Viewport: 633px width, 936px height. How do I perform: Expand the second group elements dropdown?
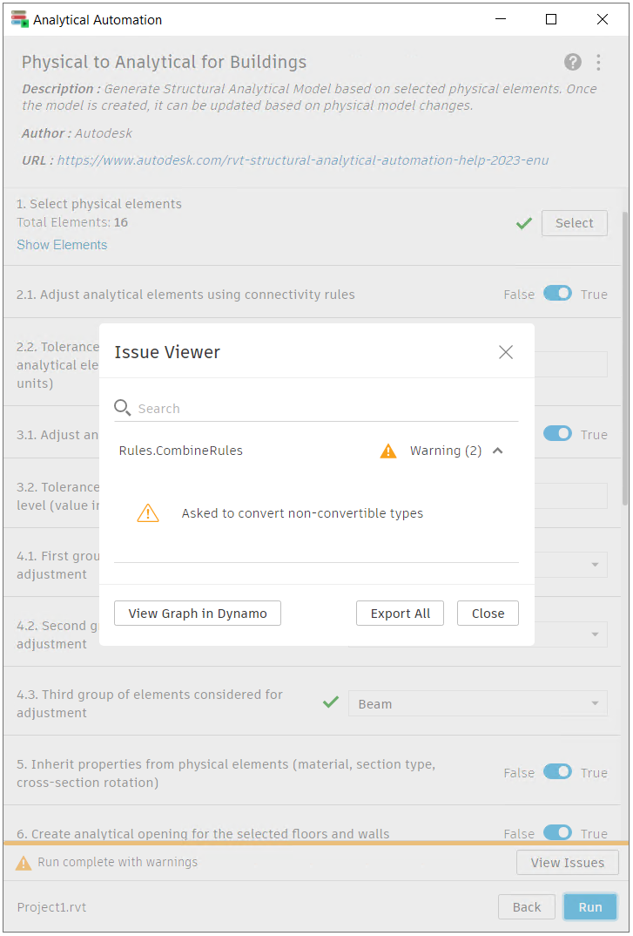point(596,634)
